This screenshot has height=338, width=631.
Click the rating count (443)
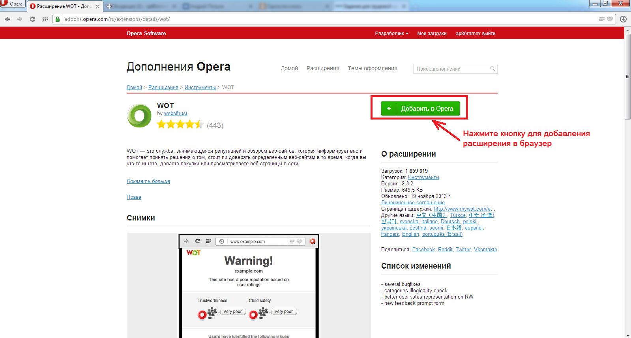coord(215,125)
